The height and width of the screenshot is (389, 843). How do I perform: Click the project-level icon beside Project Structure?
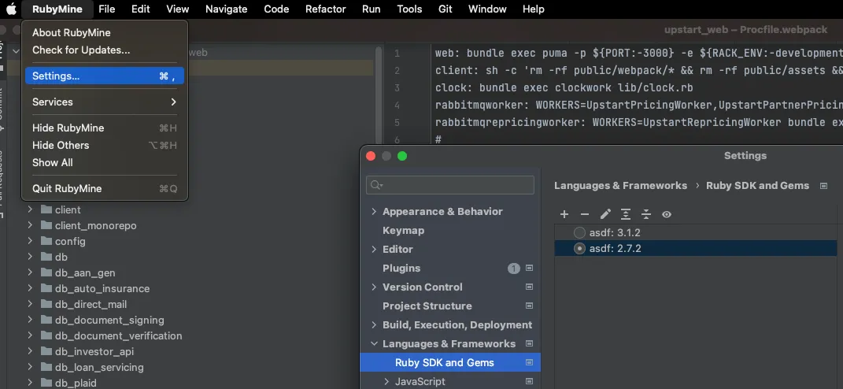(x=529, y=306)
